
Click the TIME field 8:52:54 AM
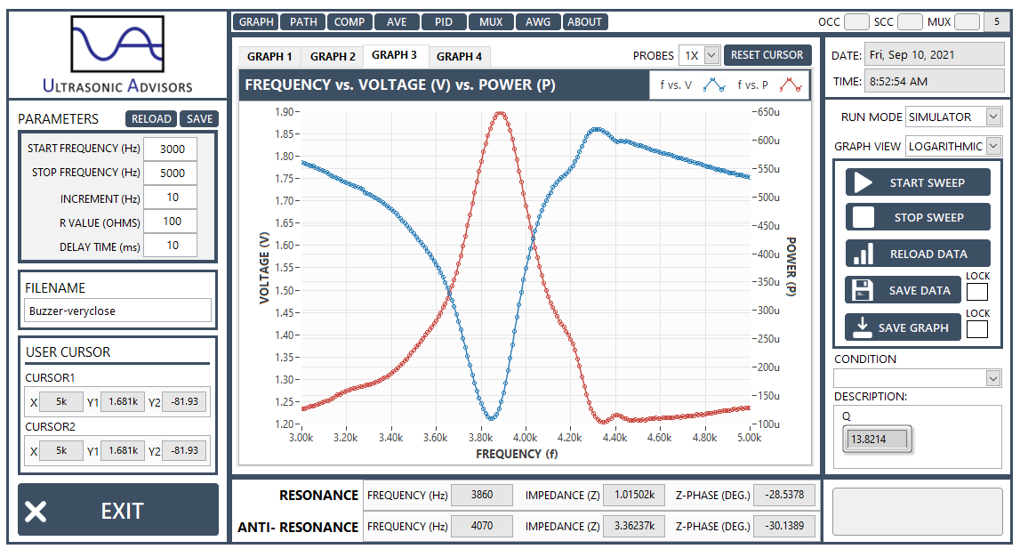coord(934,81)
